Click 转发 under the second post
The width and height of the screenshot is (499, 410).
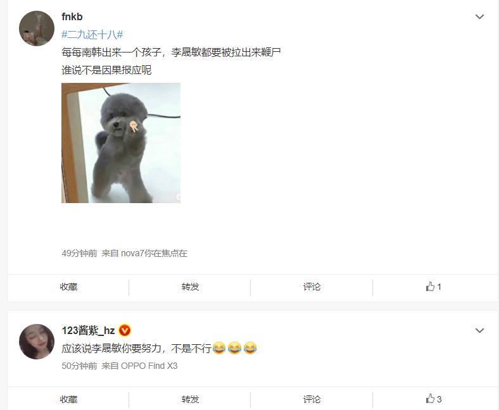point(190,399)
